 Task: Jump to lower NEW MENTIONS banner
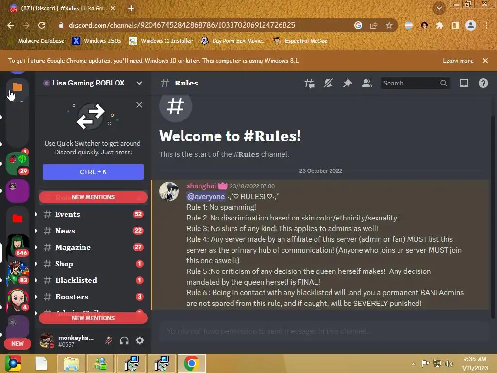(x=93, y=318)
